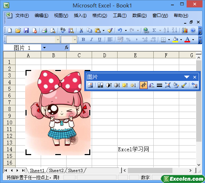Screen dimensions: 205x183
Task: Open Line Style in Picture toolbar
Action: pyautogui.click(x=159, y=85)
